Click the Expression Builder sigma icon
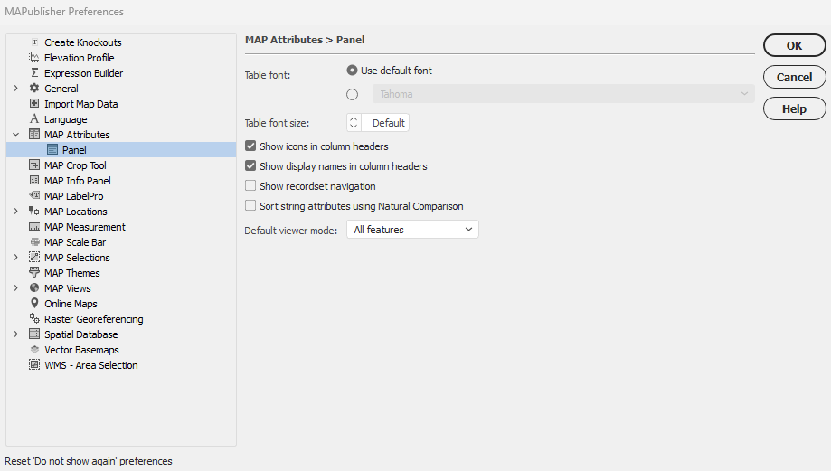Image resolution: width=831 pixels, height=471 pixels. pyautogui.click(x=34, y=72)
